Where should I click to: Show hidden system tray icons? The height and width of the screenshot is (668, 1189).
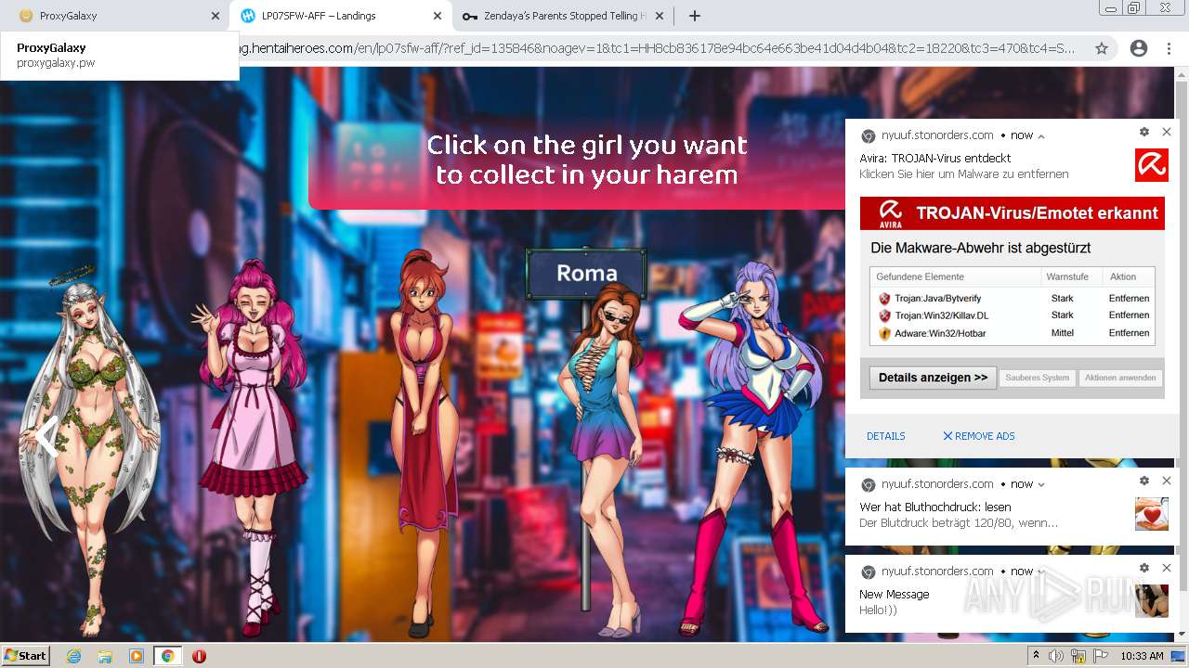(x=1036, y=656)
